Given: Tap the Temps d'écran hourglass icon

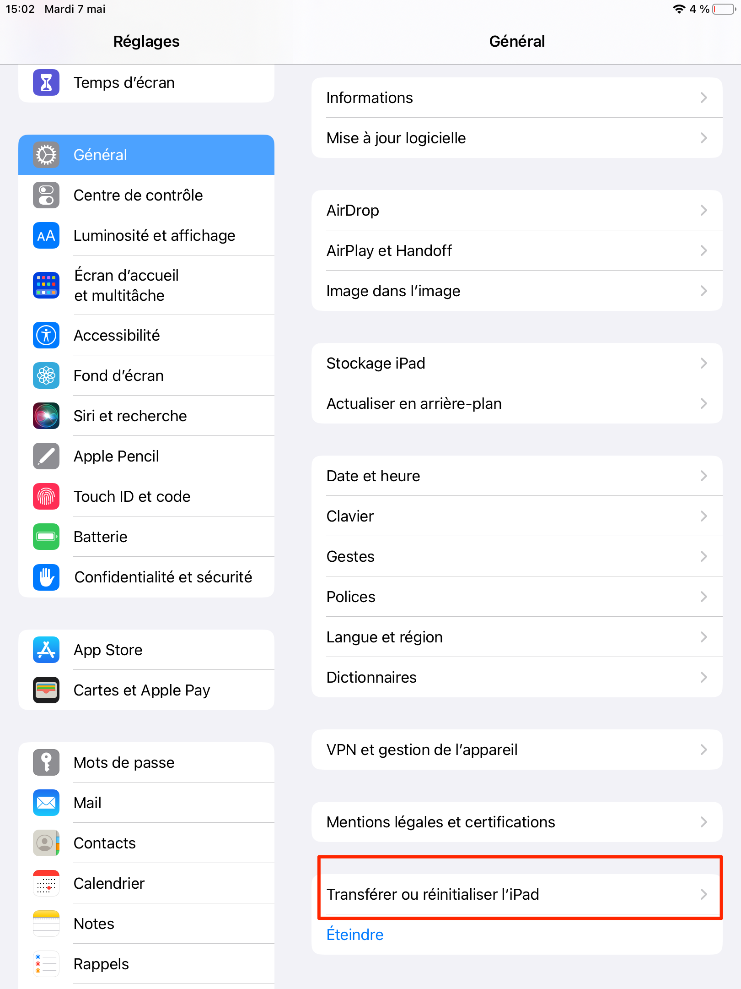Looking at the screenshot, I should coord(46,82).
